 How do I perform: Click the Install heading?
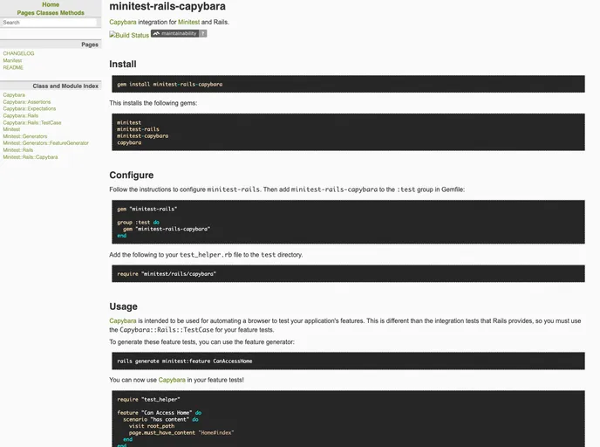(x=123, y=64)
